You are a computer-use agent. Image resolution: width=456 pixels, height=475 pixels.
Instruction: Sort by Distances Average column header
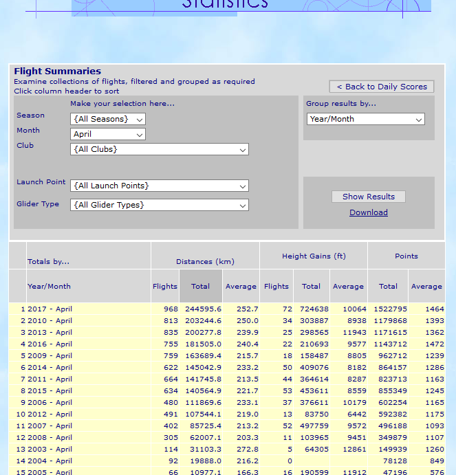(241, 287)
